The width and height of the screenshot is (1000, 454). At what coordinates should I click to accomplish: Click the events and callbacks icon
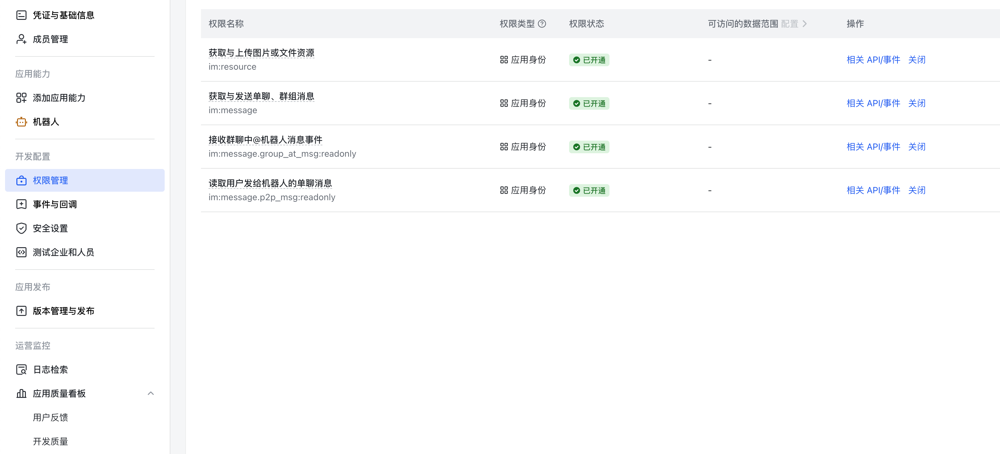click(x=21, y=205)
